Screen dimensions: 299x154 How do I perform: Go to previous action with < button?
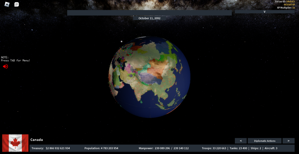tap(241, 141)
